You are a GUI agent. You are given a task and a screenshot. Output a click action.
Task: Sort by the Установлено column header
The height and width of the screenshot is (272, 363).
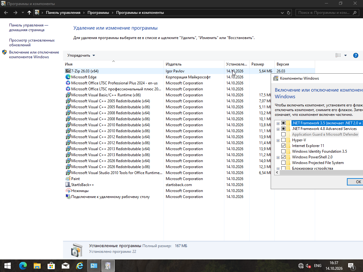[x=237, y=64]
